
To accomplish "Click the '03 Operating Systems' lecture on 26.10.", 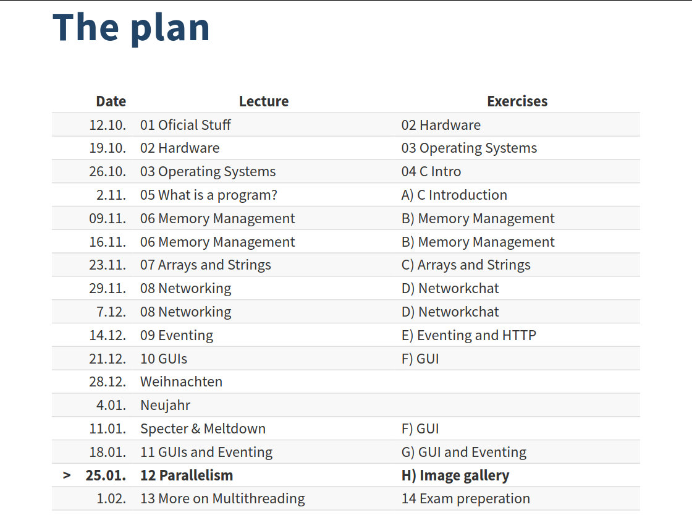I will coord(208,171).
